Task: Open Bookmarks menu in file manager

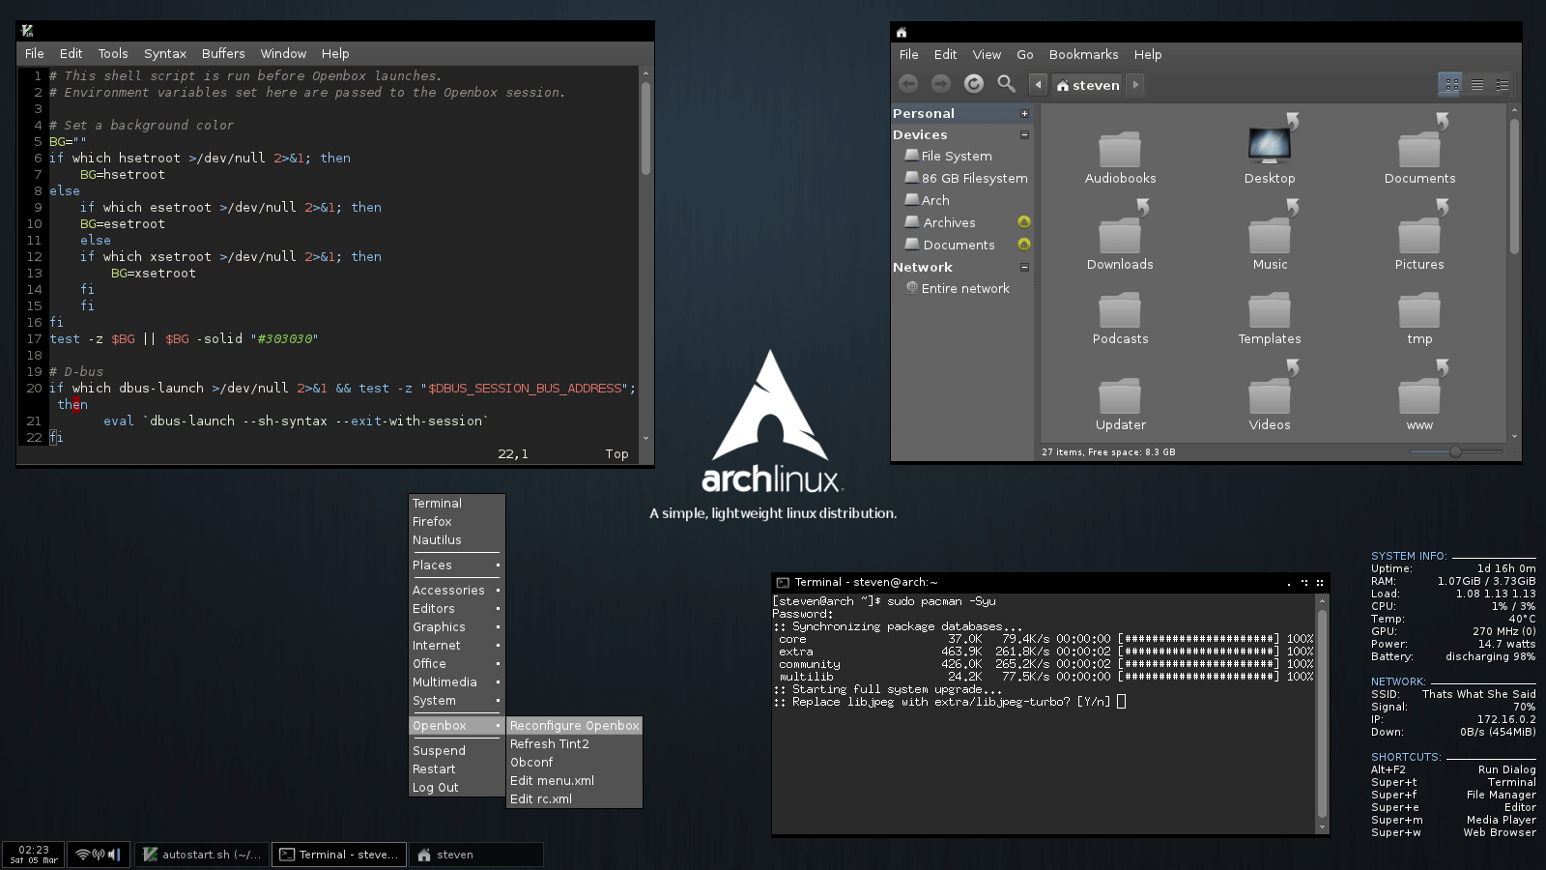Action: [x=1083, y=55]
